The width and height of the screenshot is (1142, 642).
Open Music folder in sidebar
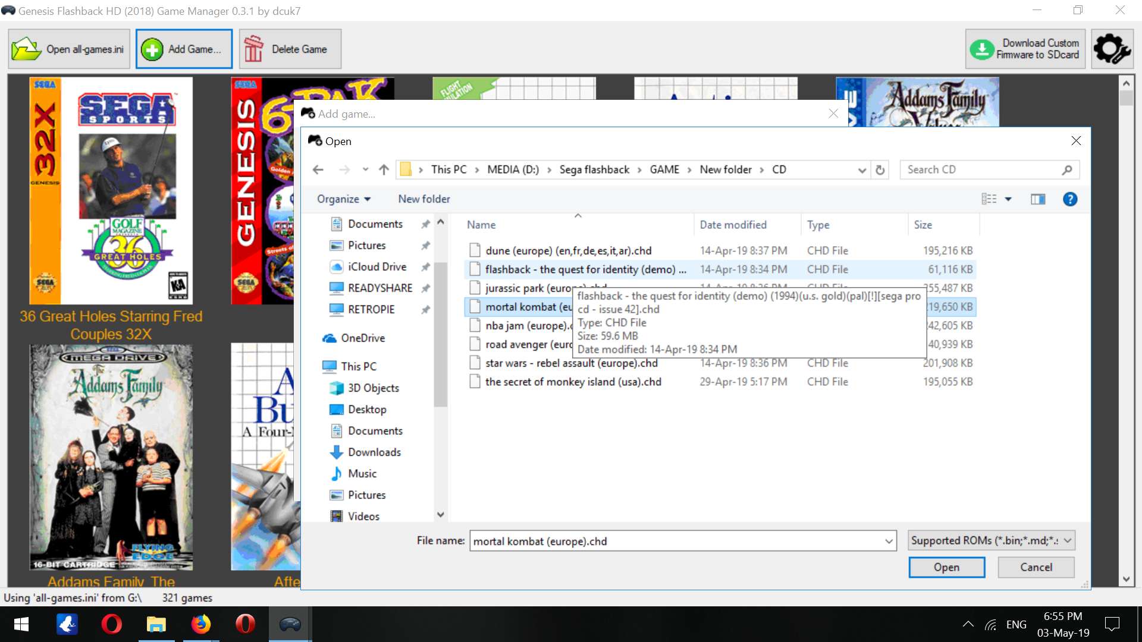pos(362,474)
